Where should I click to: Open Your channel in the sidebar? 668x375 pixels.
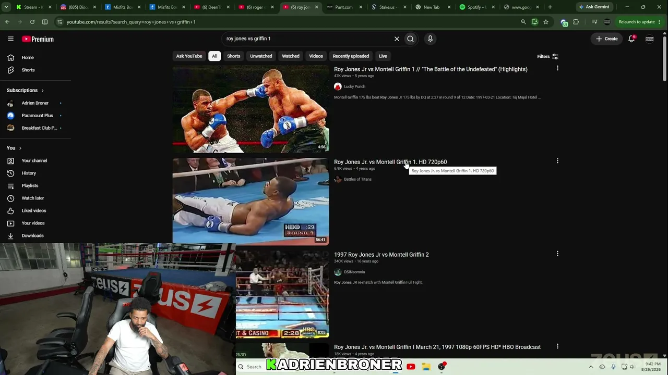pos(34,160)
